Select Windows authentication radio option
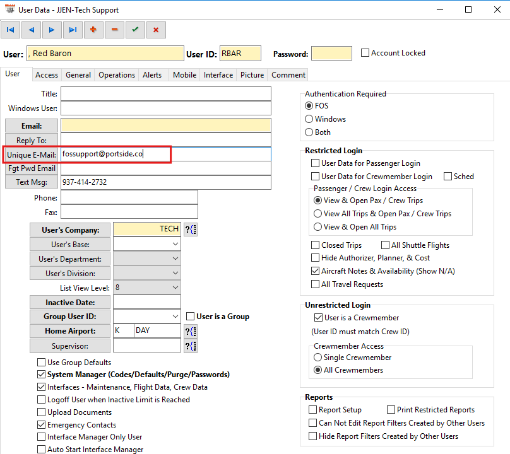 (x=309, y=119)
